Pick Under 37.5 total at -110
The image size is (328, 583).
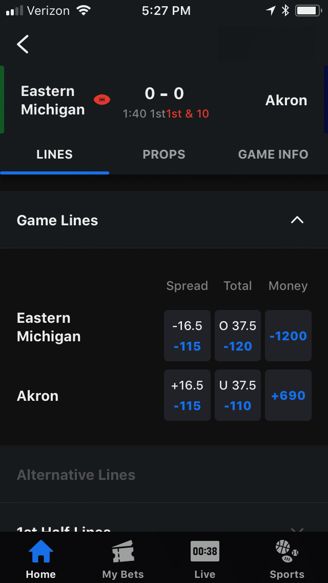(x=238, y=395)
